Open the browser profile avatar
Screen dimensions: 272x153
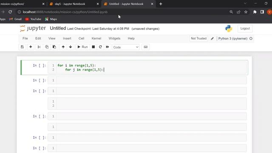coord(269,12)
